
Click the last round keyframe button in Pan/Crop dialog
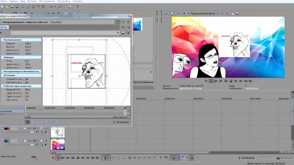[57, 122]
